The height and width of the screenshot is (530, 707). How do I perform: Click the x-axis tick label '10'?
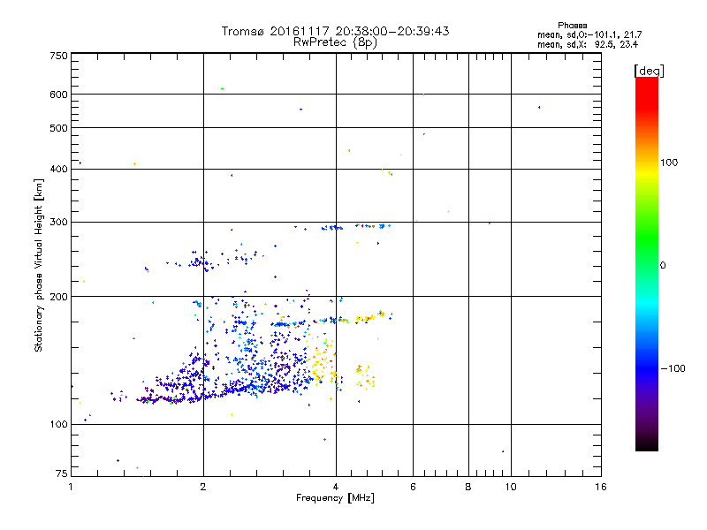(511, 487)
